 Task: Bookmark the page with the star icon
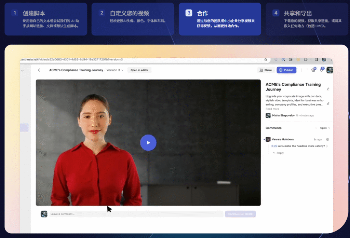(266, 59)
